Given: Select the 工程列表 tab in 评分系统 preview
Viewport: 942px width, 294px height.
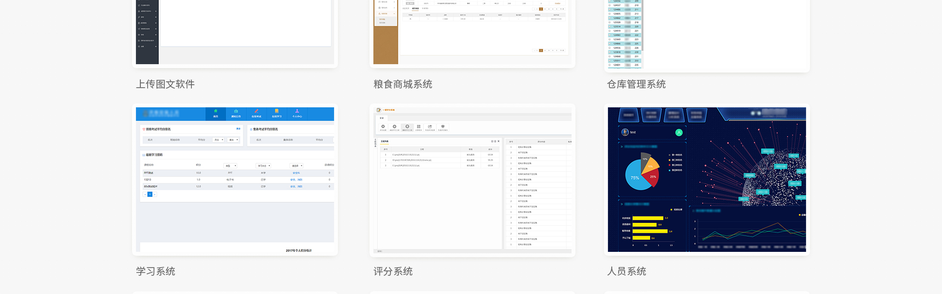Looking at the screenshot, I should pyautogui.click(x=385, y=142).
